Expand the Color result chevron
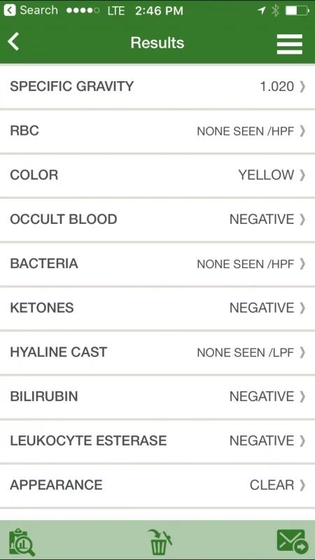This screenshot has height=560, width=315. (x=302, y=175)
